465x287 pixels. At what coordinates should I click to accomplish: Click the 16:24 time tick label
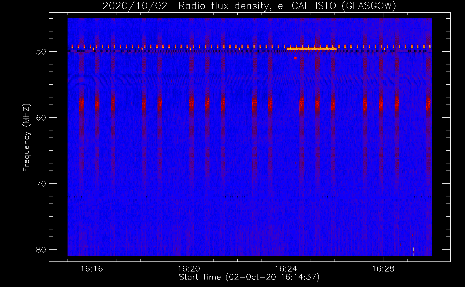286,269
